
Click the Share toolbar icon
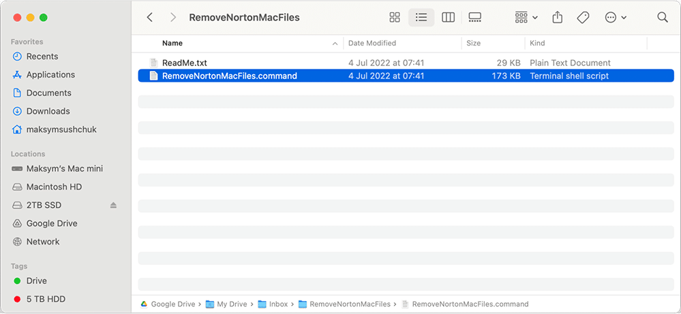(x=557, y=17)
